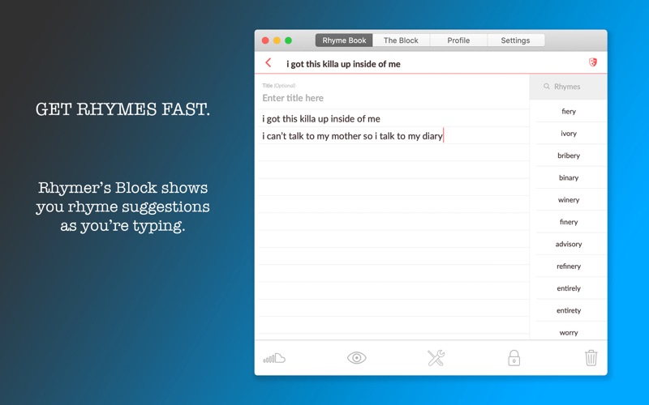The height and width of the screenshot is (405, 649).
Task: Click the header title 'i got this killa up inside of me'
Action: 343,64
